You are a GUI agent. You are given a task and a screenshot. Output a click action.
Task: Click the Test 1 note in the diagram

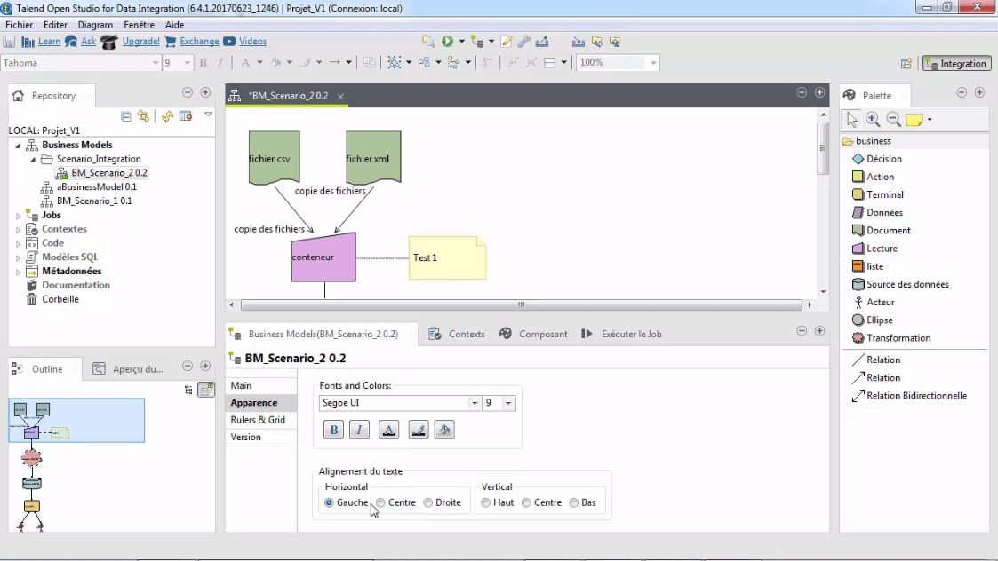coord(446,257)
